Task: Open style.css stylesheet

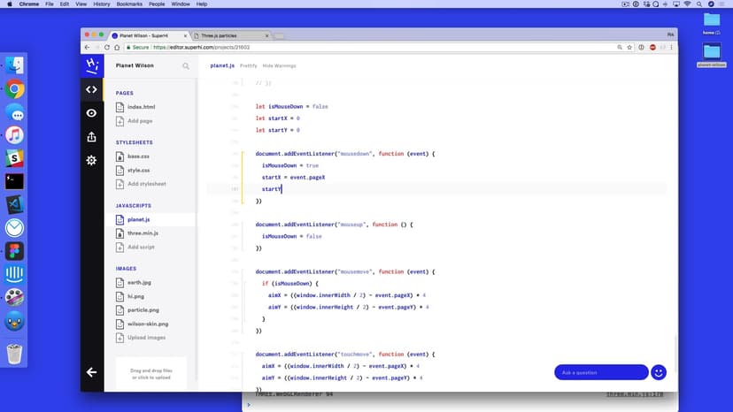Action: pos(138,170)
